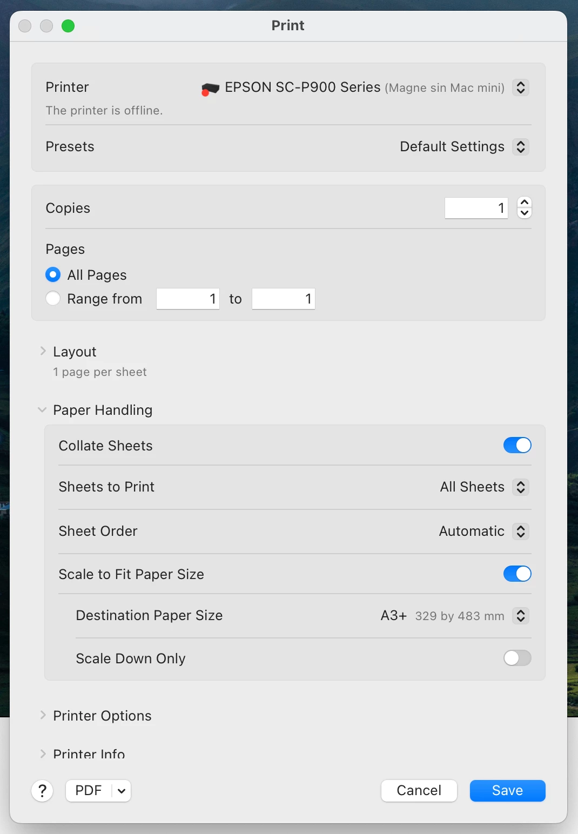Click the range end page field

coord(284,299)
